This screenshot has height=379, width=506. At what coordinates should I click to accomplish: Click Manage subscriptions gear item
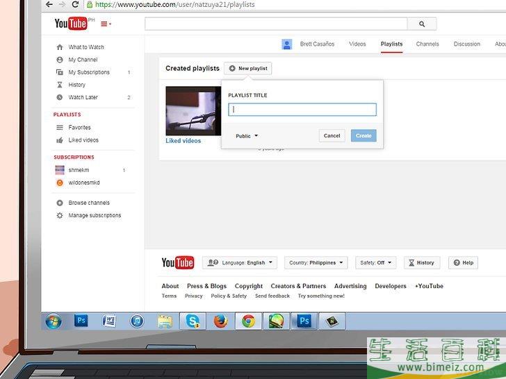point(95,215)
